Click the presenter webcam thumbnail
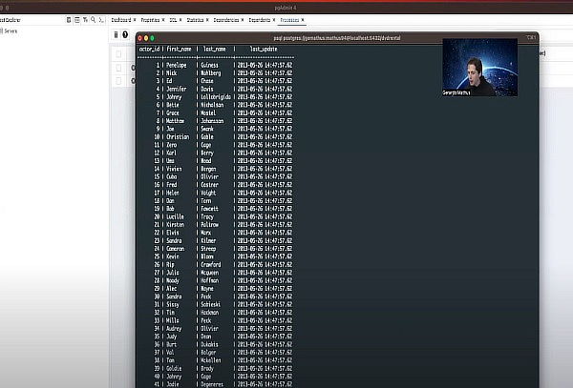 pos(479,68)
